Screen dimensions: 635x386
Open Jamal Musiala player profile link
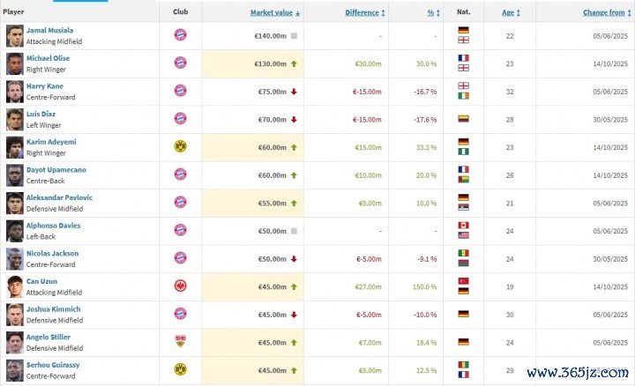[x=49, y=30]
